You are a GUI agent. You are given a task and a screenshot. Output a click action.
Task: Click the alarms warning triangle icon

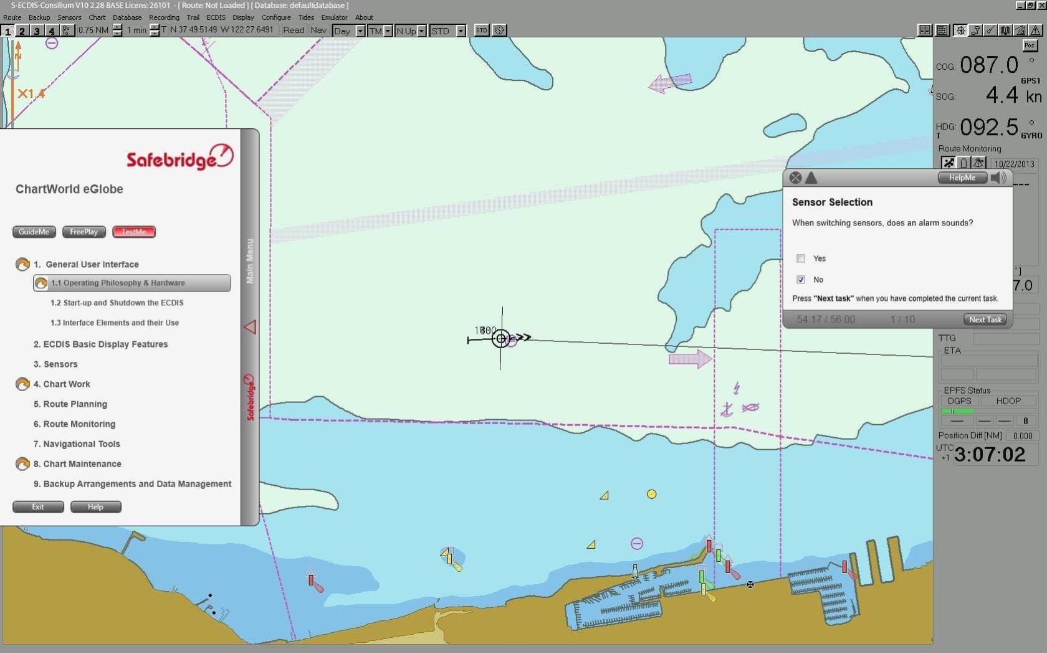coord(1035,30)
